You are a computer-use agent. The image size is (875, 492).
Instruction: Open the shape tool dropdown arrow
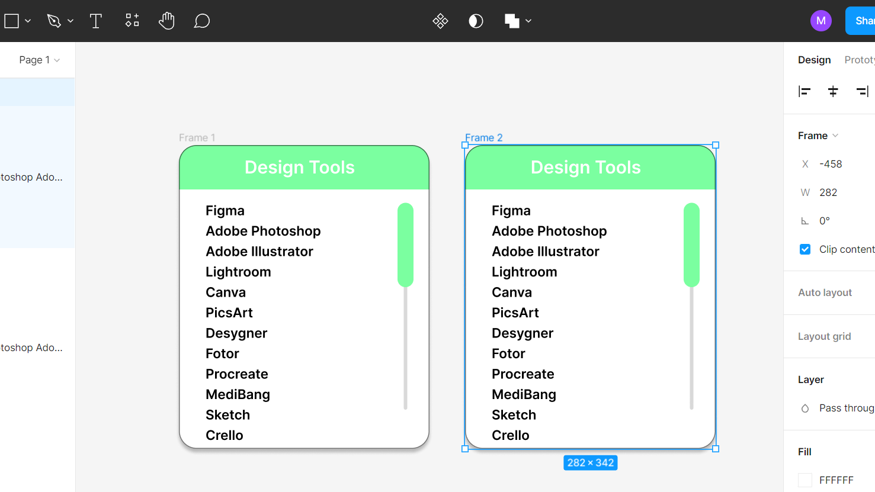[x=28, y=21]
